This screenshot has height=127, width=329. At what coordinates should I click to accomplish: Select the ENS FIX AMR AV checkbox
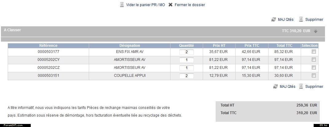(x=314, y=52)
